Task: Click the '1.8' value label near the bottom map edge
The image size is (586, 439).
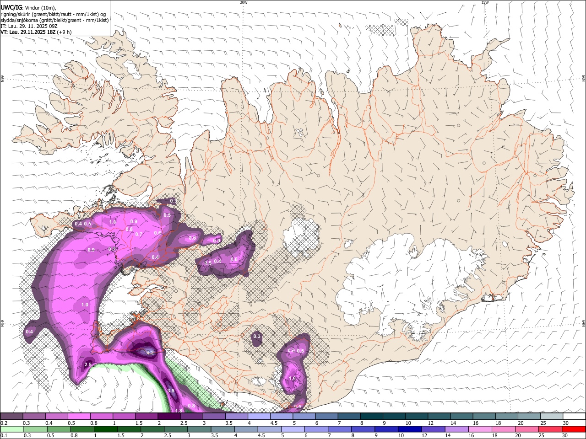Action: coord(179,411)
